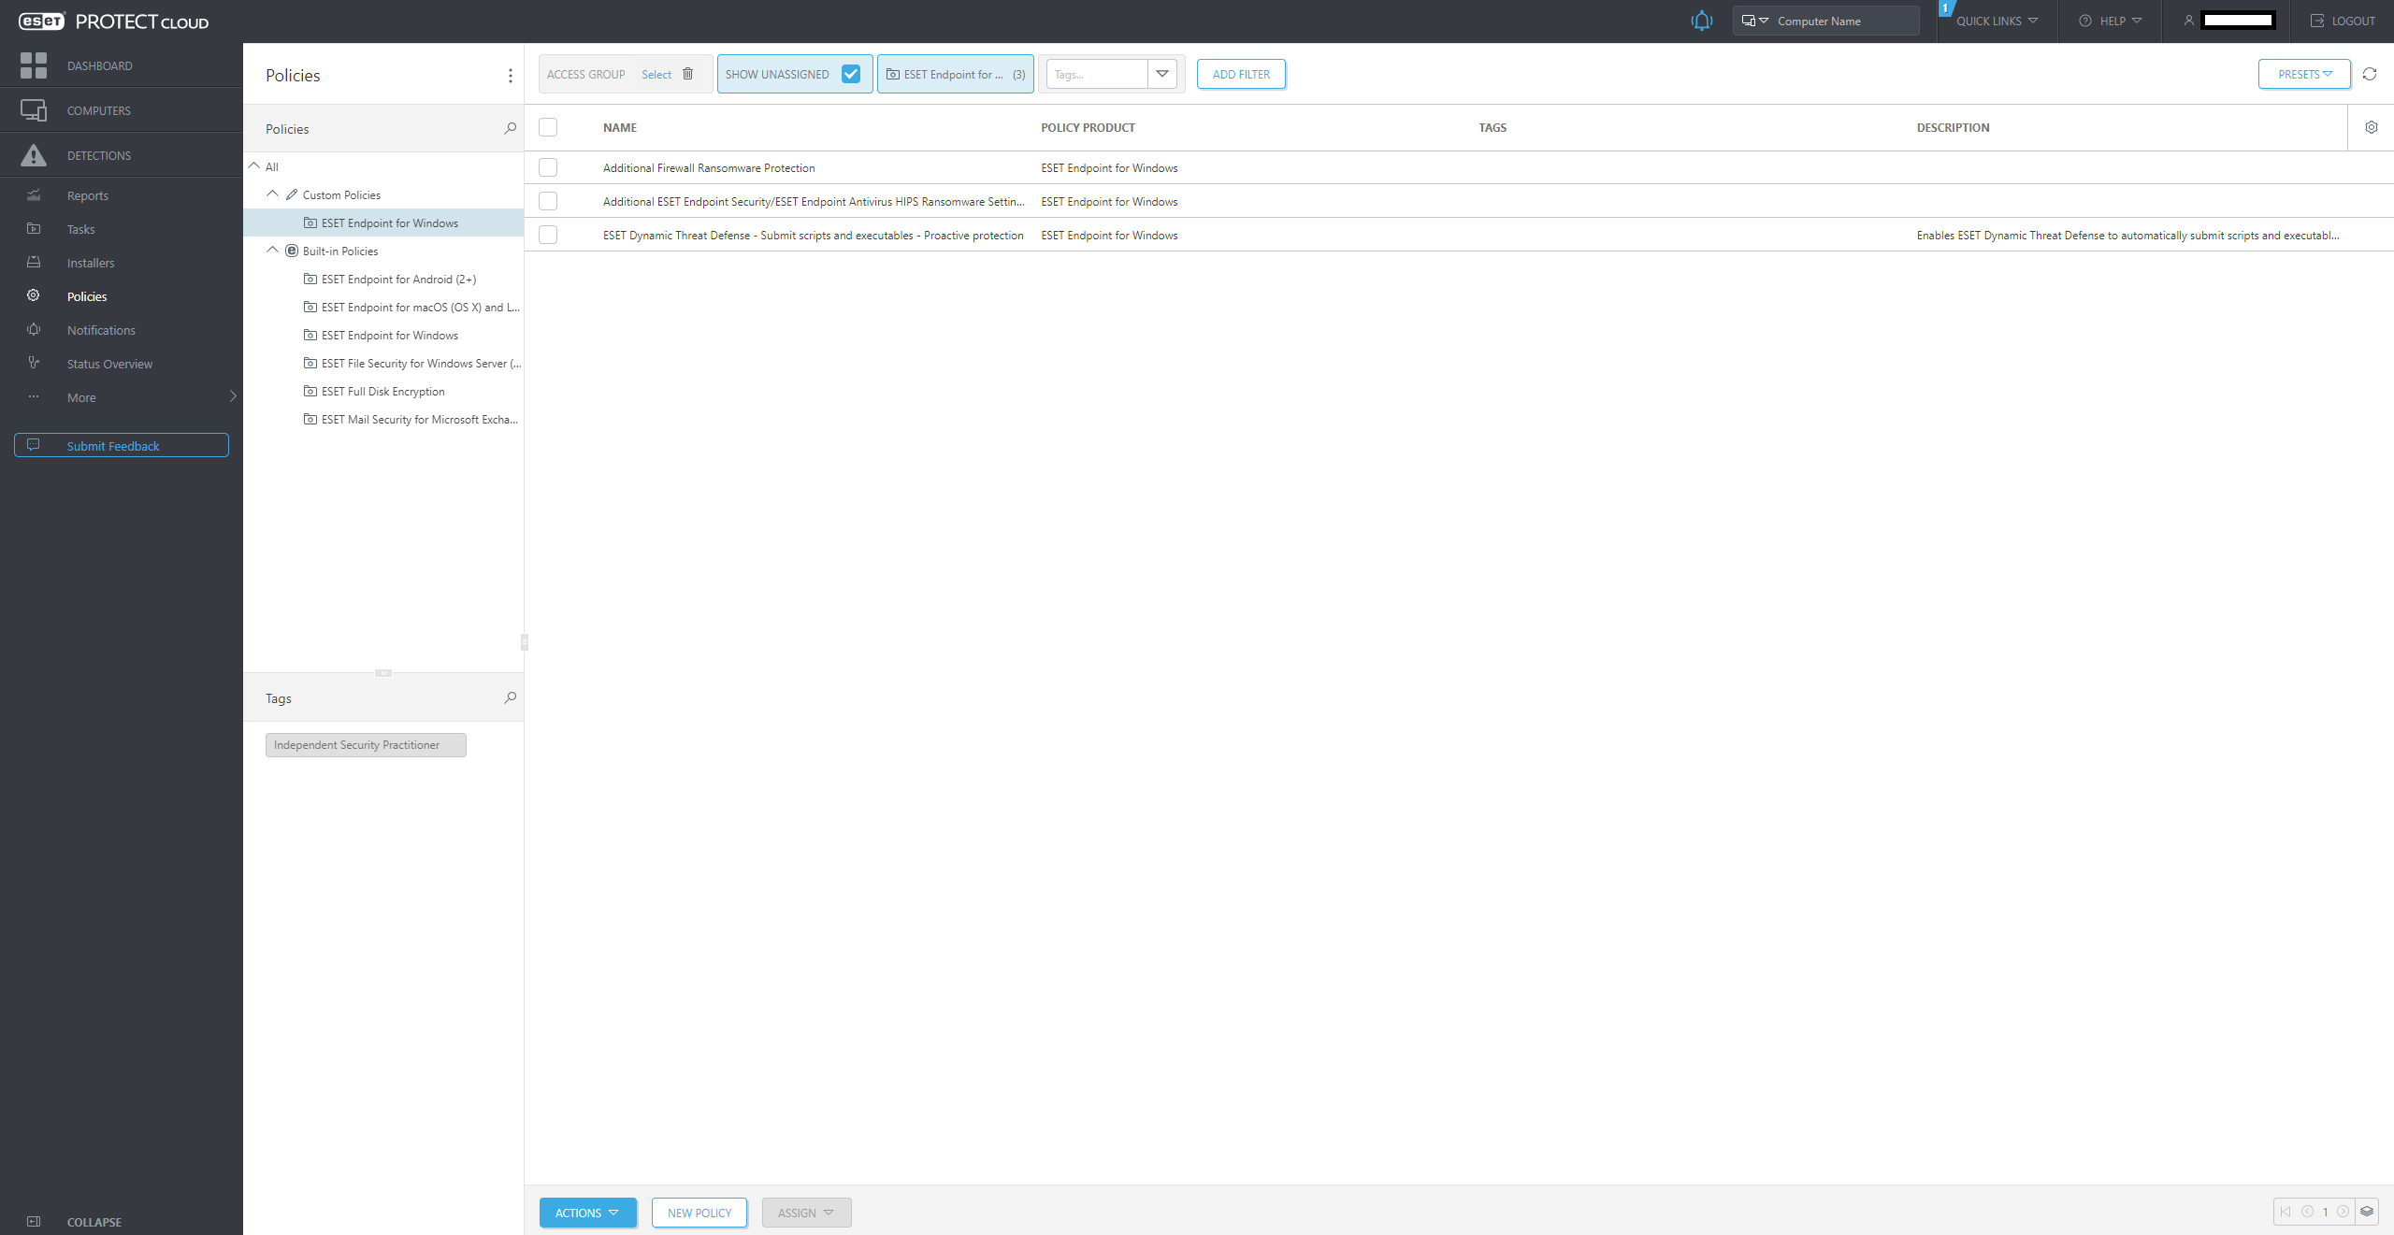Open table column settings gear
The image size is (2394, 1235).
2372,127
